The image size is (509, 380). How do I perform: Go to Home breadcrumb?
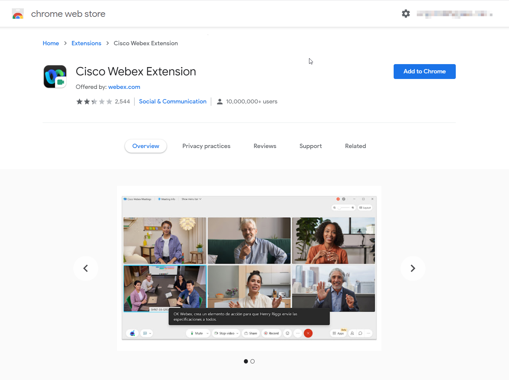tap(51, 43)
